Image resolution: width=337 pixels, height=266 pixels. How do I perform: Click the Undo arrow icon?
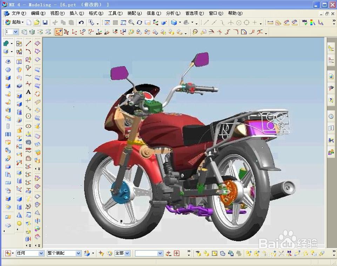click(x=81, y=22)
